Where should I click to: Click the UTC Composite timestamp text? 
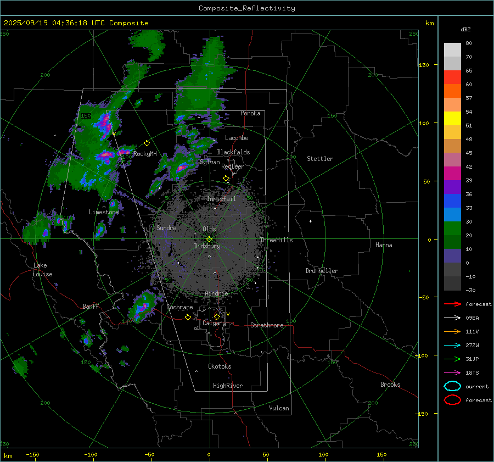76,23
